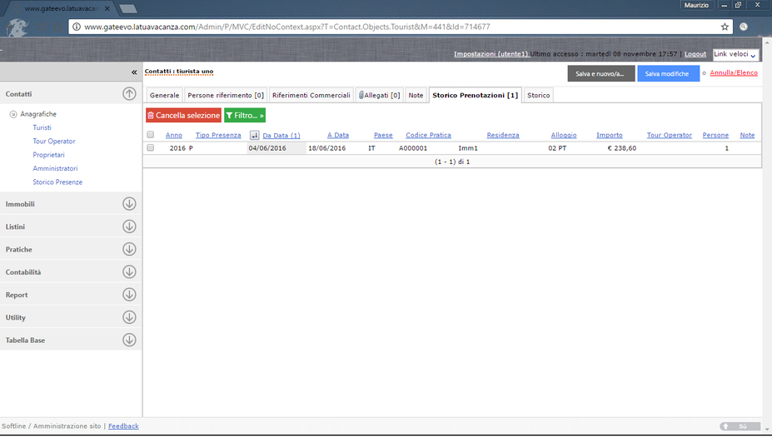Screen dimensions: 772x438
Task: Click the globe logo at top left
Action: (x=18, y=27)
